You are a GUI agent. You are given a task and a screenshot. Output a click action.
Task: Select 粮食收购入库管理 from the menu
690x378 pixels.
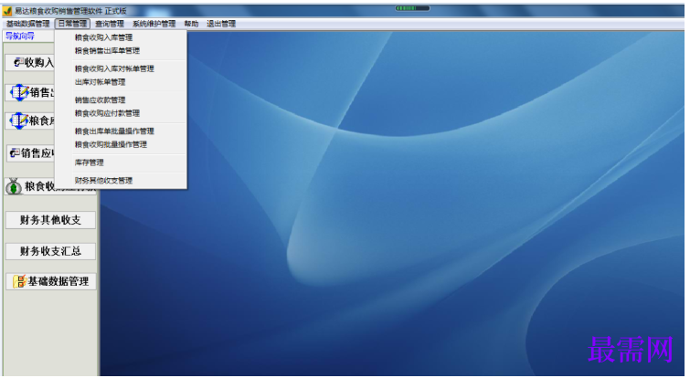coord(103,37)
